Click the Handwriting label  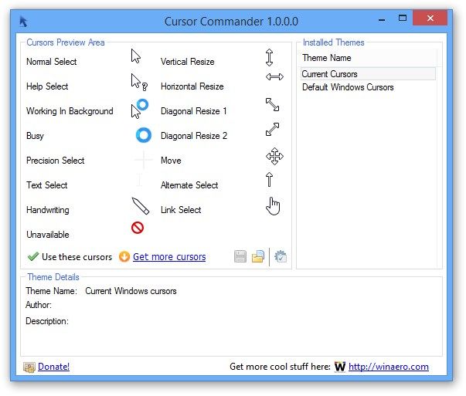(x=48, y=210)
